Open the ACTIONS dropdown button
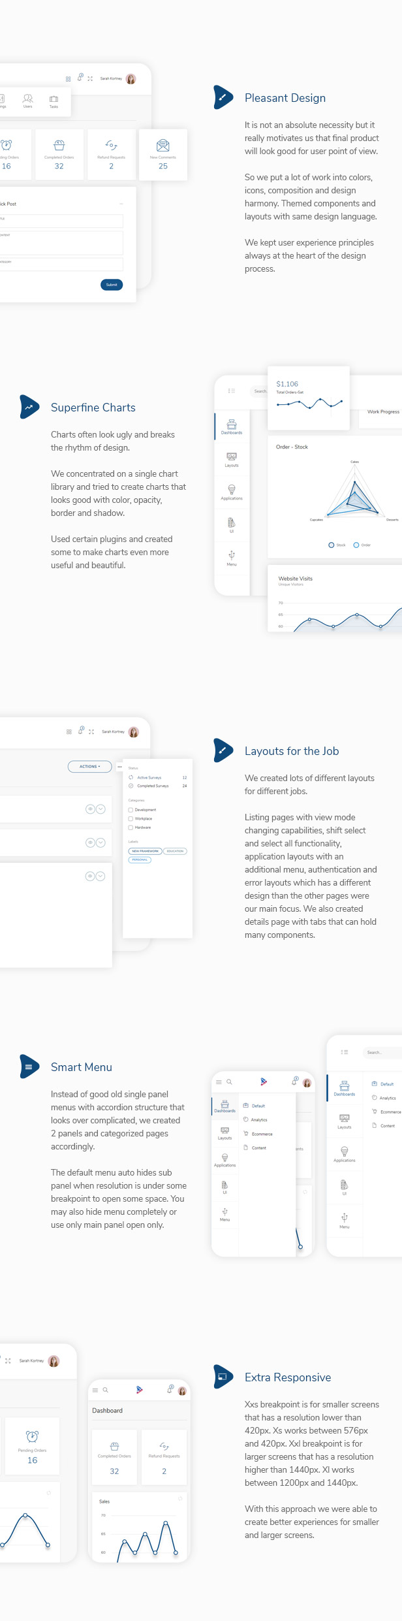The height and width of the screenshot is (1621, 402). (x=89, y=767)
